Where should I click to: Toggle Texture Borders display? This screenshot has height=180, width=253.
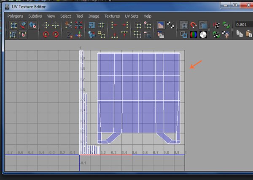tap(184, 34)
